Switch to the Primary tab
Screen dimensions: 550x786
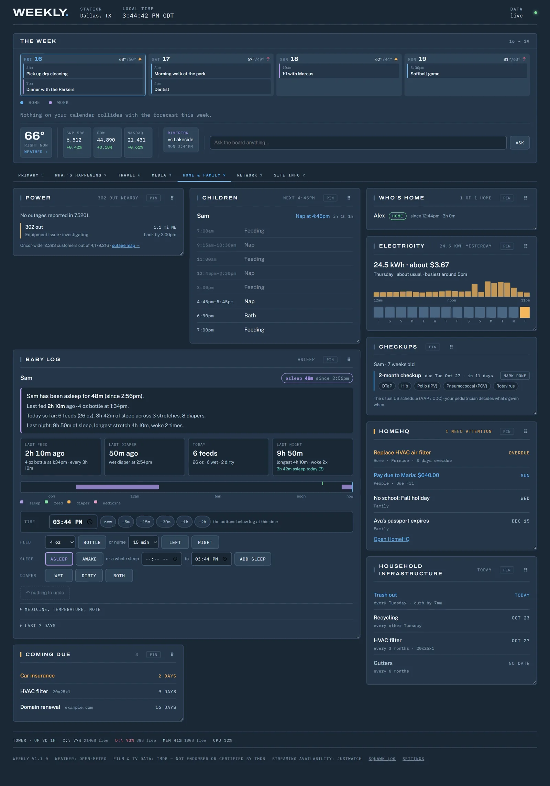(31, 175)
